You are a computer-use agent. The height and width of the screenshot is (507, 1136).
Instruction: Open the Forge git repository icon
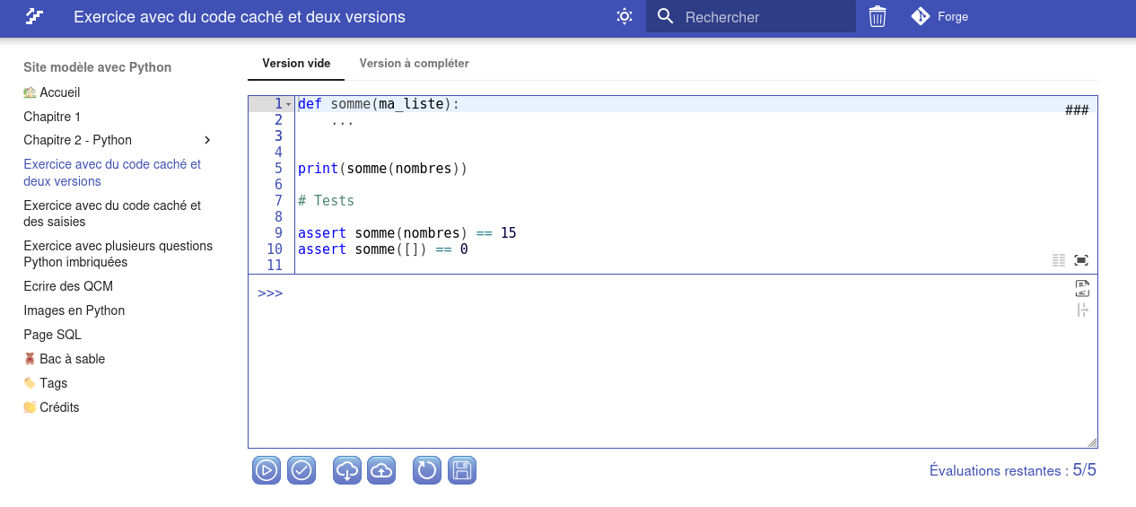(920, 16)
